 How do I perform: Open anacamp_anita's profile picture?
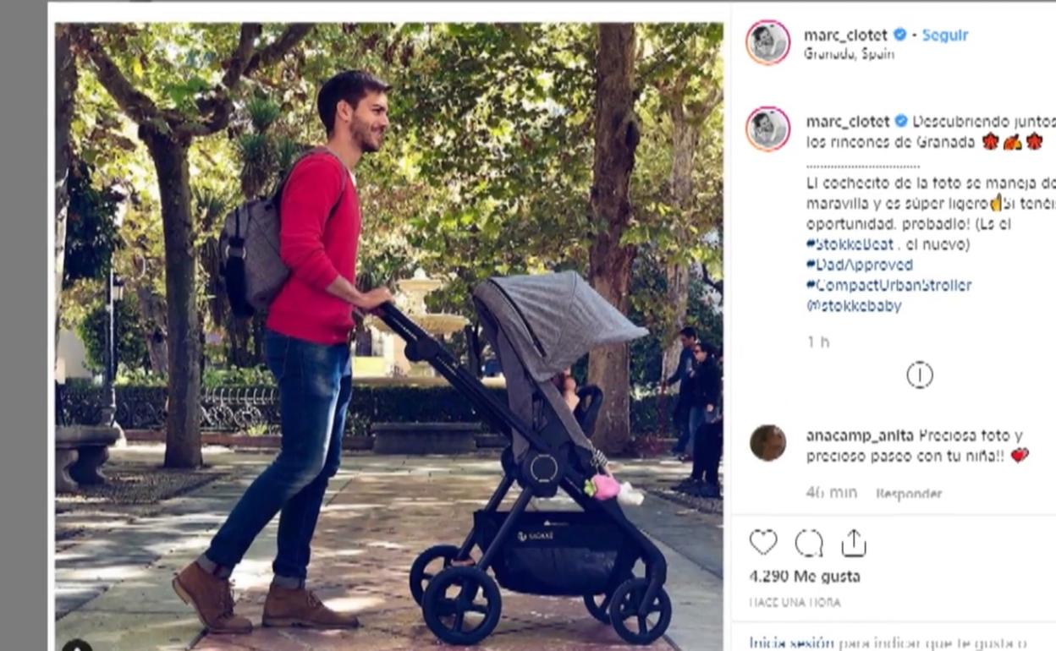pyautogui.click(x=767, y=443)
